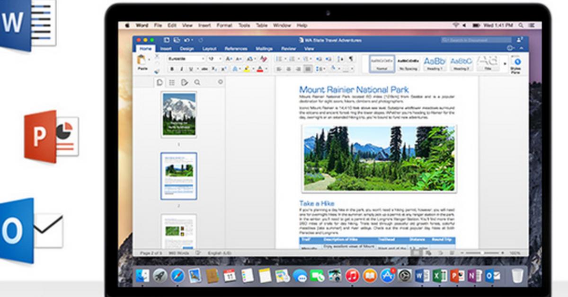Launch OneNote from the Dock
Viewport: 568px width, 297px height.
click(475, 275)
